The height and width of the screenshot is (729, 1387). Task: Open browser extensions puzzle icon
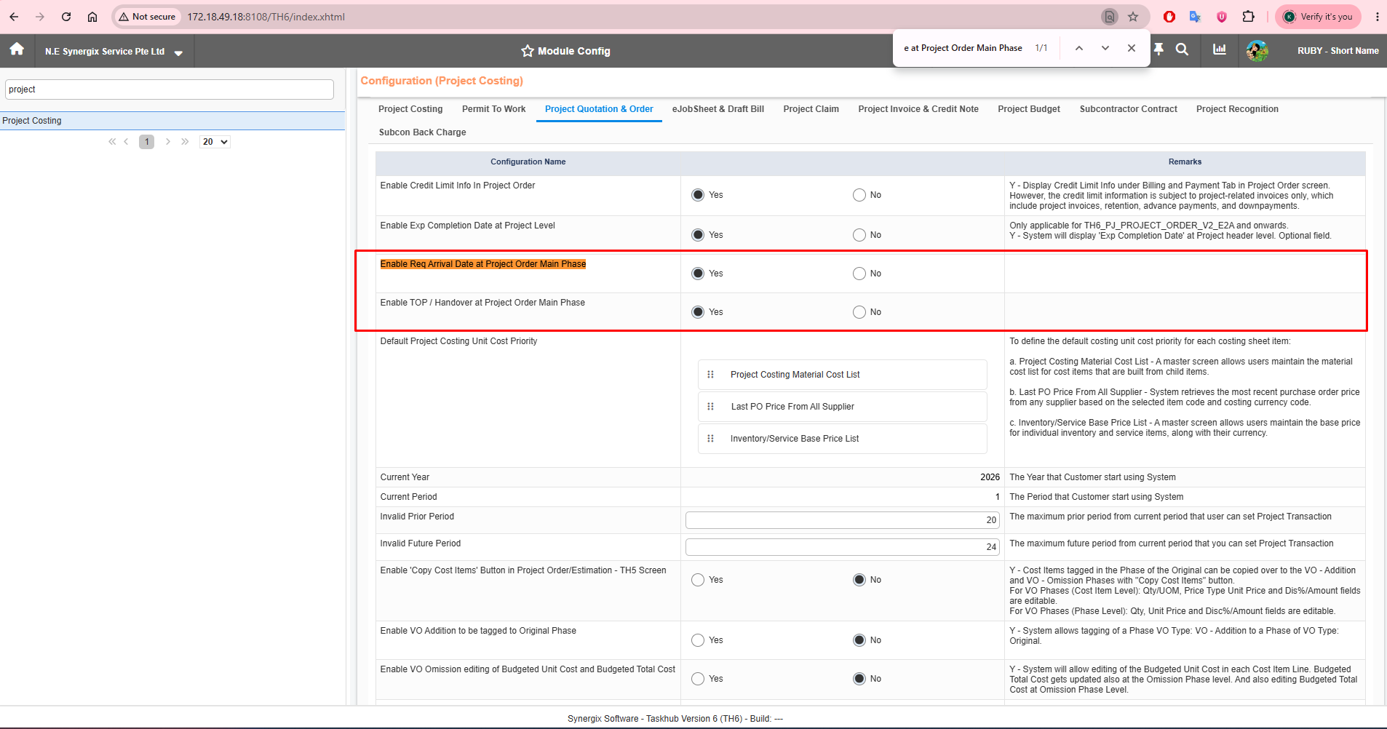pos(1249,17)
